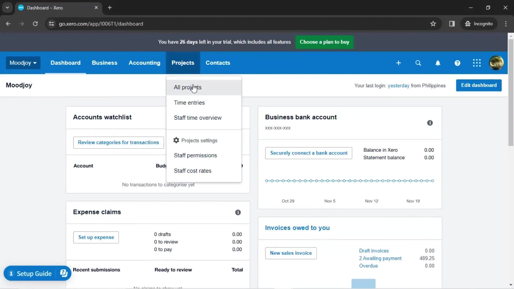The height and width of the screenshot is (289, 514).
Task: Choose Staff time overview menu item
Action: [x=204, y=118]
